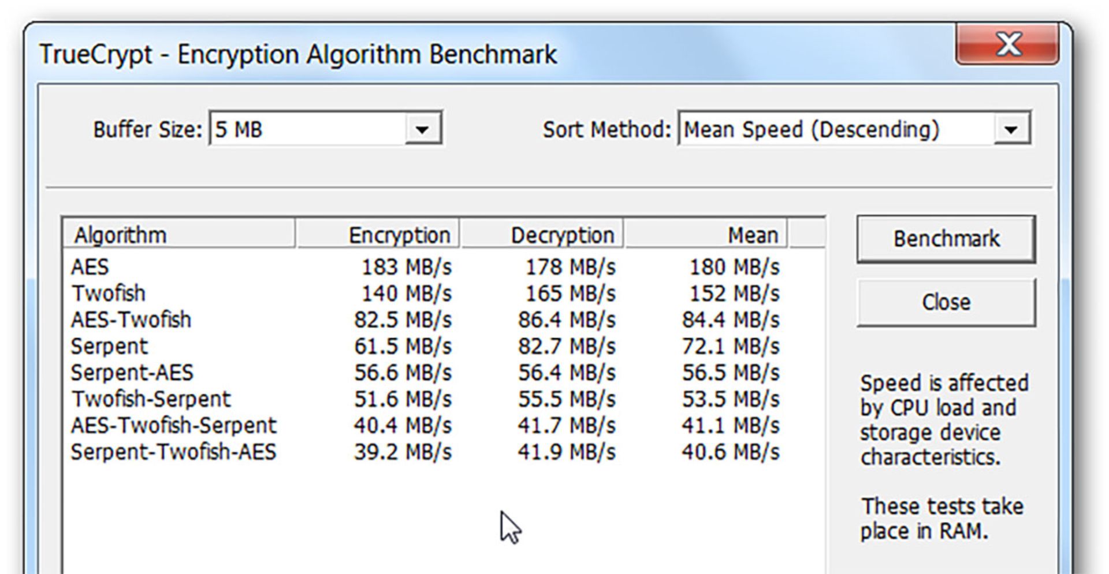Image resolution: width=1109 pixels, height=574 pixels.
Task: Click the Mean column header
Action: 706,235
